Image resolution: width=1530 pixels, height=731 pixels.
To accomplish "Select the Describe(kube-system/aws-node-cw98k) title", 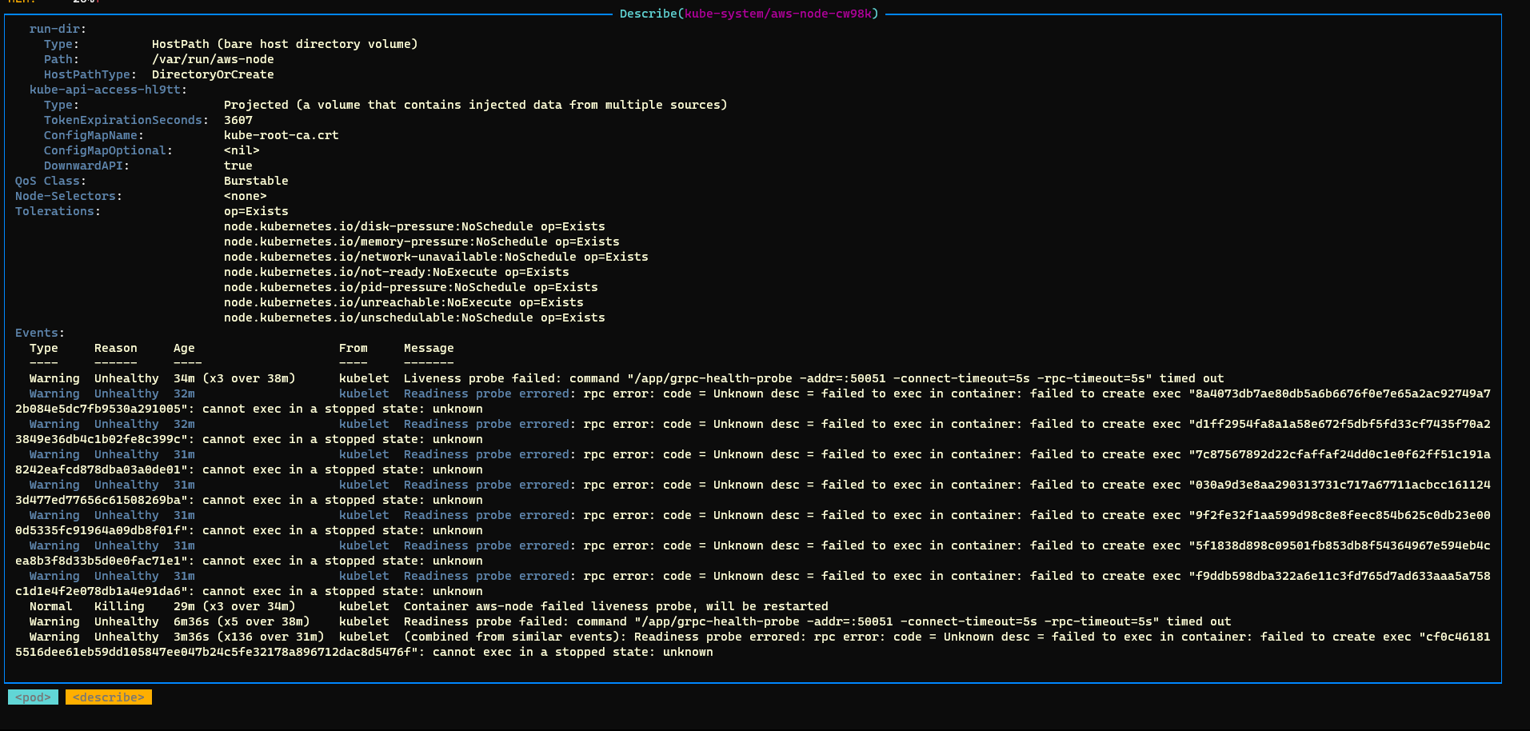I will [x=747, y=14].
